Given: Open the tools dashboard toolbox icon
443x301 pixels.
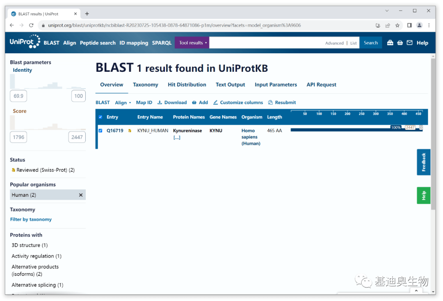Looking at the screenshot, I should pyautogui.click(x=390, y=43).
